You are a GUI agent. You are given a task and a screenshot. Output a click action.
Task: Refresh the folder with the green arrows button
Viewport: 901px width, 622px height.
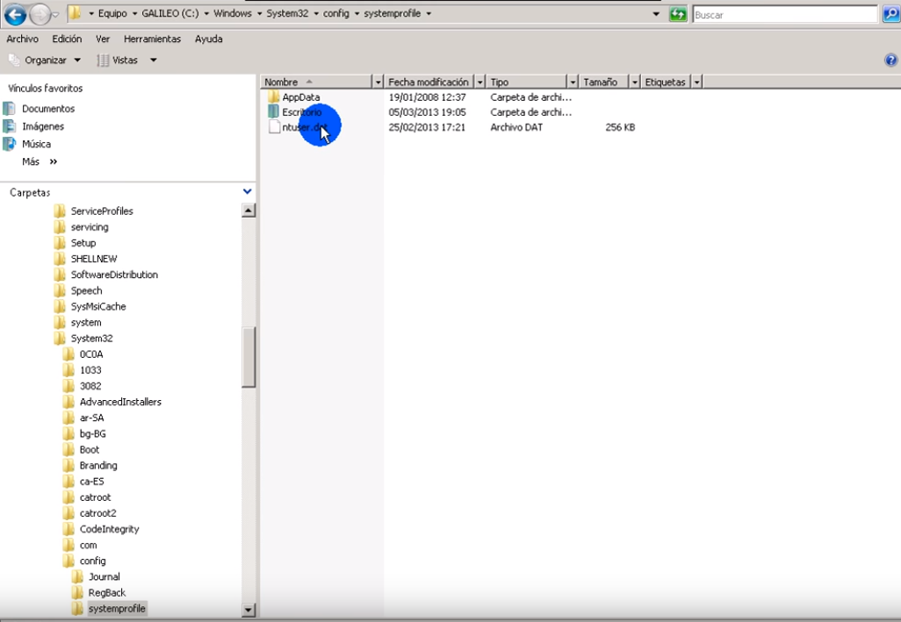point(678,14)
